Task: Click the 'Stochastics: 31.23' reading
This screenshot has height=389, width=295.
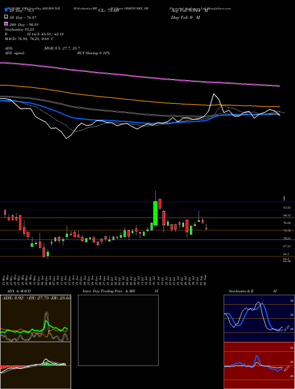Action: [19, 29]
